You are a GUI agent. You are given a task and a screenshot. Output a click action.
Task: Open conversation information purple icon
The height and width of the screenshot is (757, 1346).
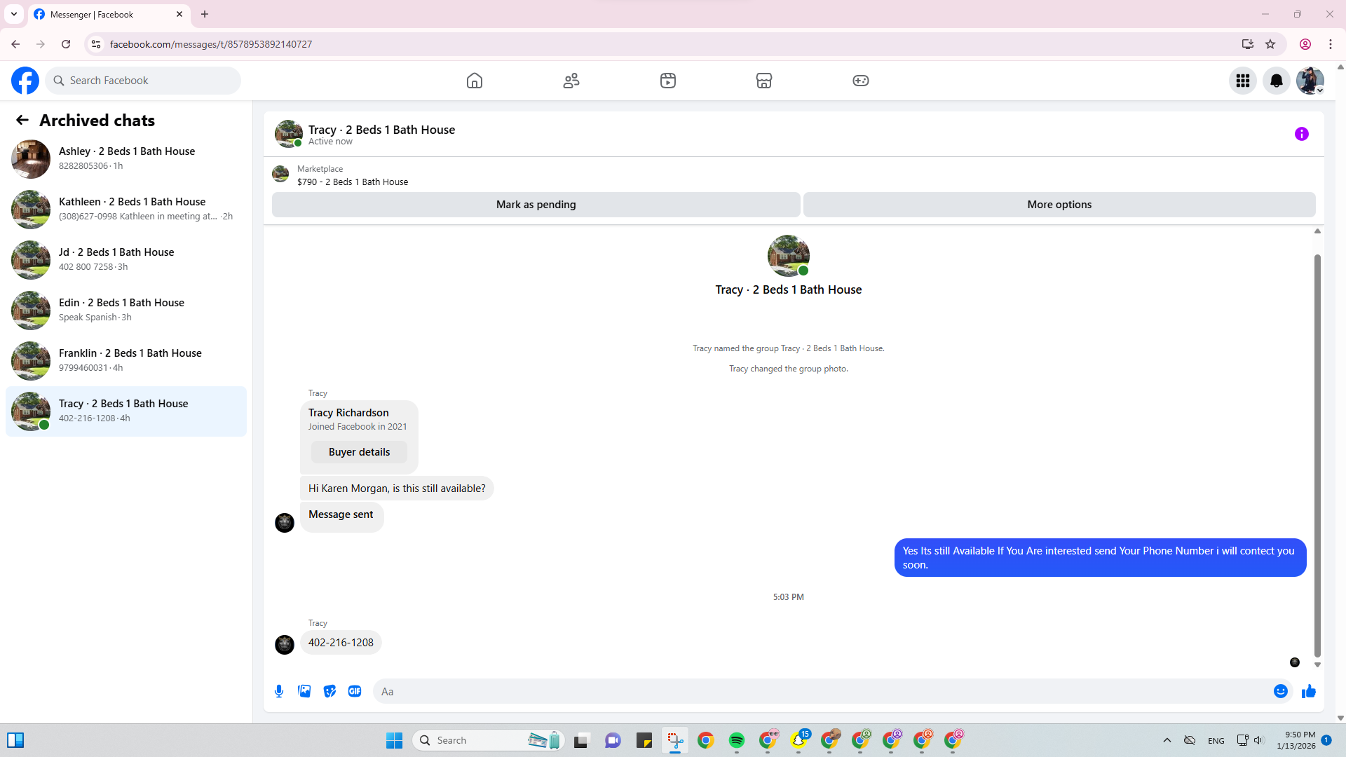1301,134
